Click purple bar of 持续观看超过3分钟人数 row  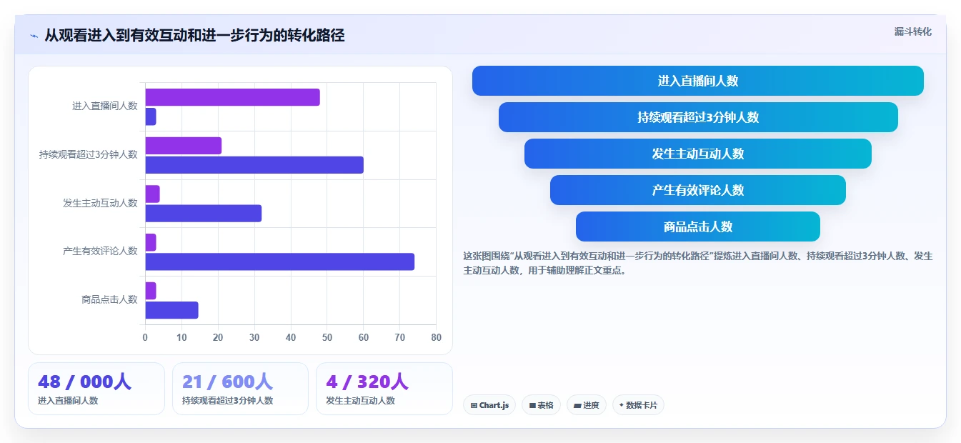point(184,146)
